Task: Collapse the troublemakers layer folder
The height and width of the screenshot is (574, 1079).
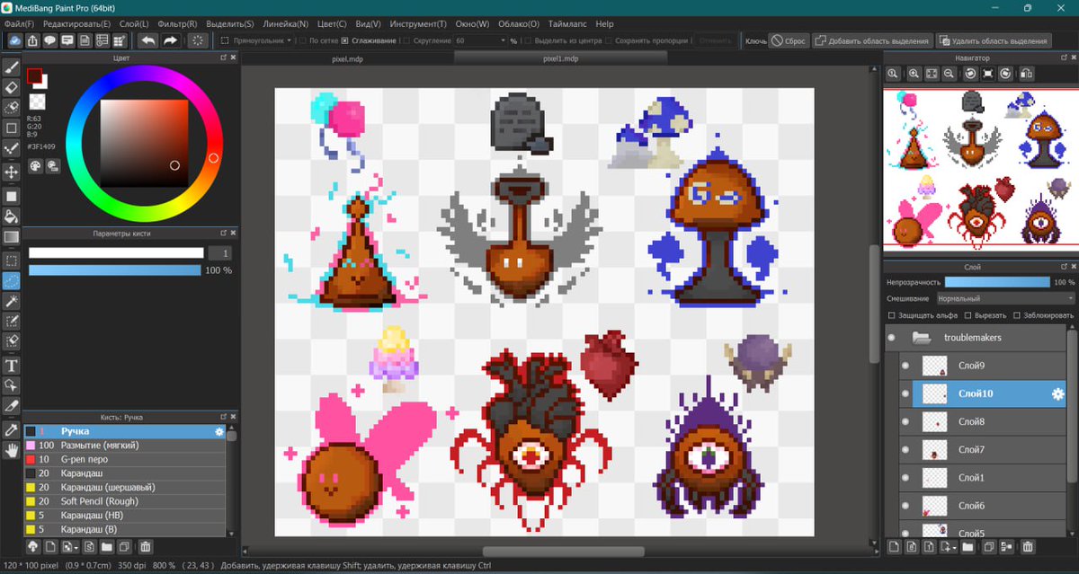Action: [921, 338]
